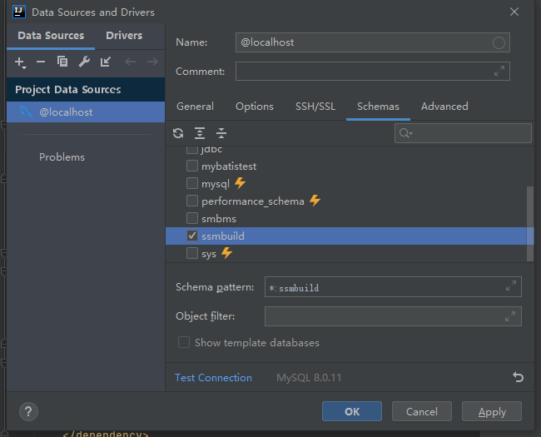
Task: Check the mybatistest schema checkbox
Action: [192, 166]
